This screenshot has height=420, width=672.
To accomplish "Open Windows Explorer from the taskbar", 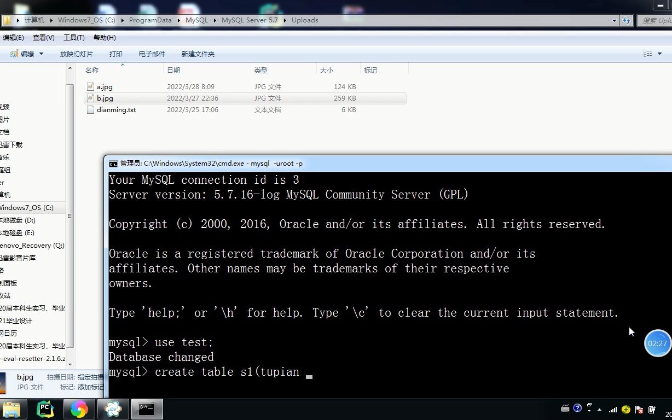I will (11, 409).
